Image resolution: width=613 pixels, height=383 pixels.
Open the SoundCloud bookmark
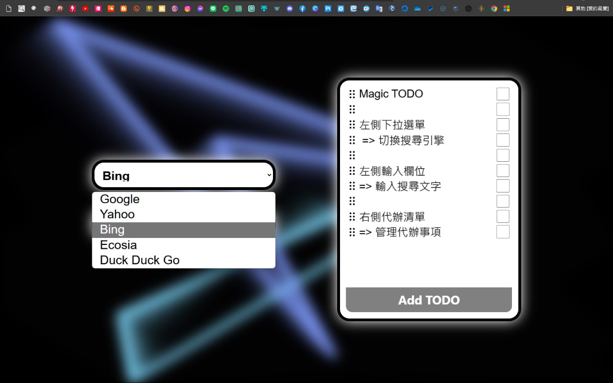tap(111, 9)
